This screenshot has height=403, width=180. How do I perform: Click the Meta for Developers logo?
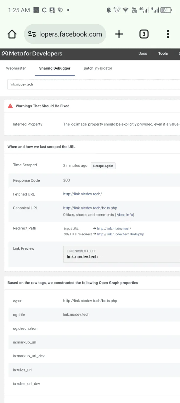click(x=32, y=54)
